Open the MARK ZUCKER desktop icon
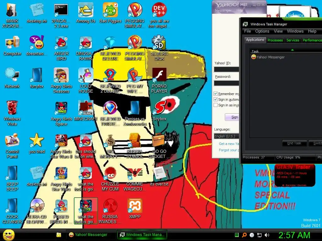This screenshot has width=322, height=241. point(12,15)
